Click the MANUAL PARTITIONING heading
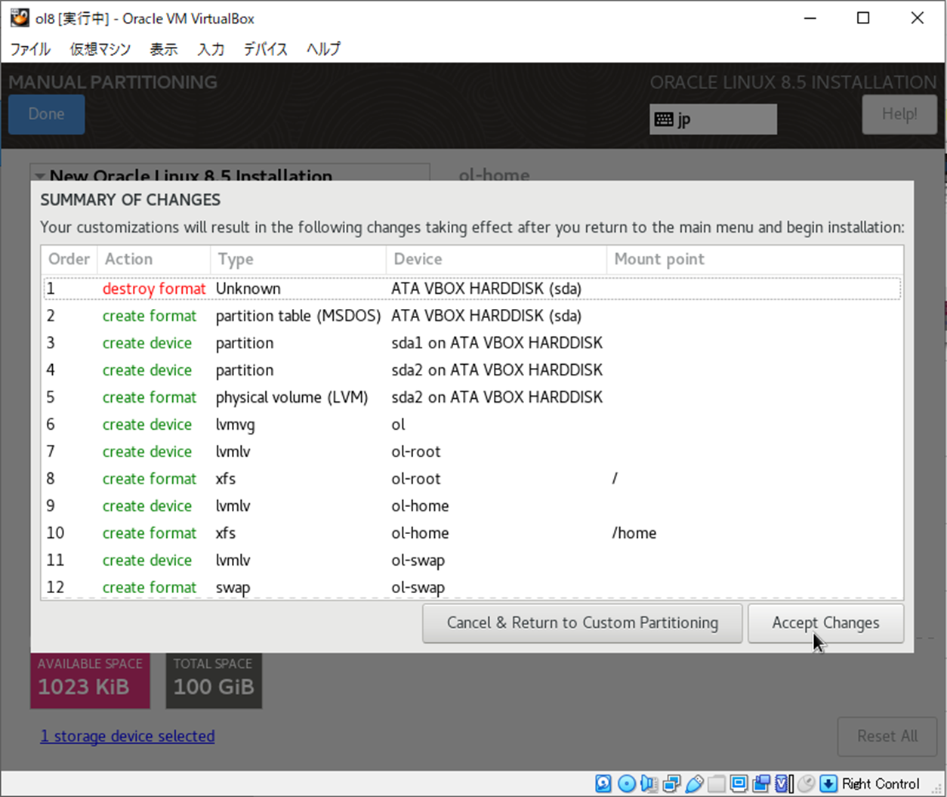Screen dimensions: 947x797 coord(113,82)
